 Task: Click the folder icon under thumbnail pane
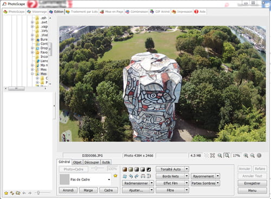point(18,193)
